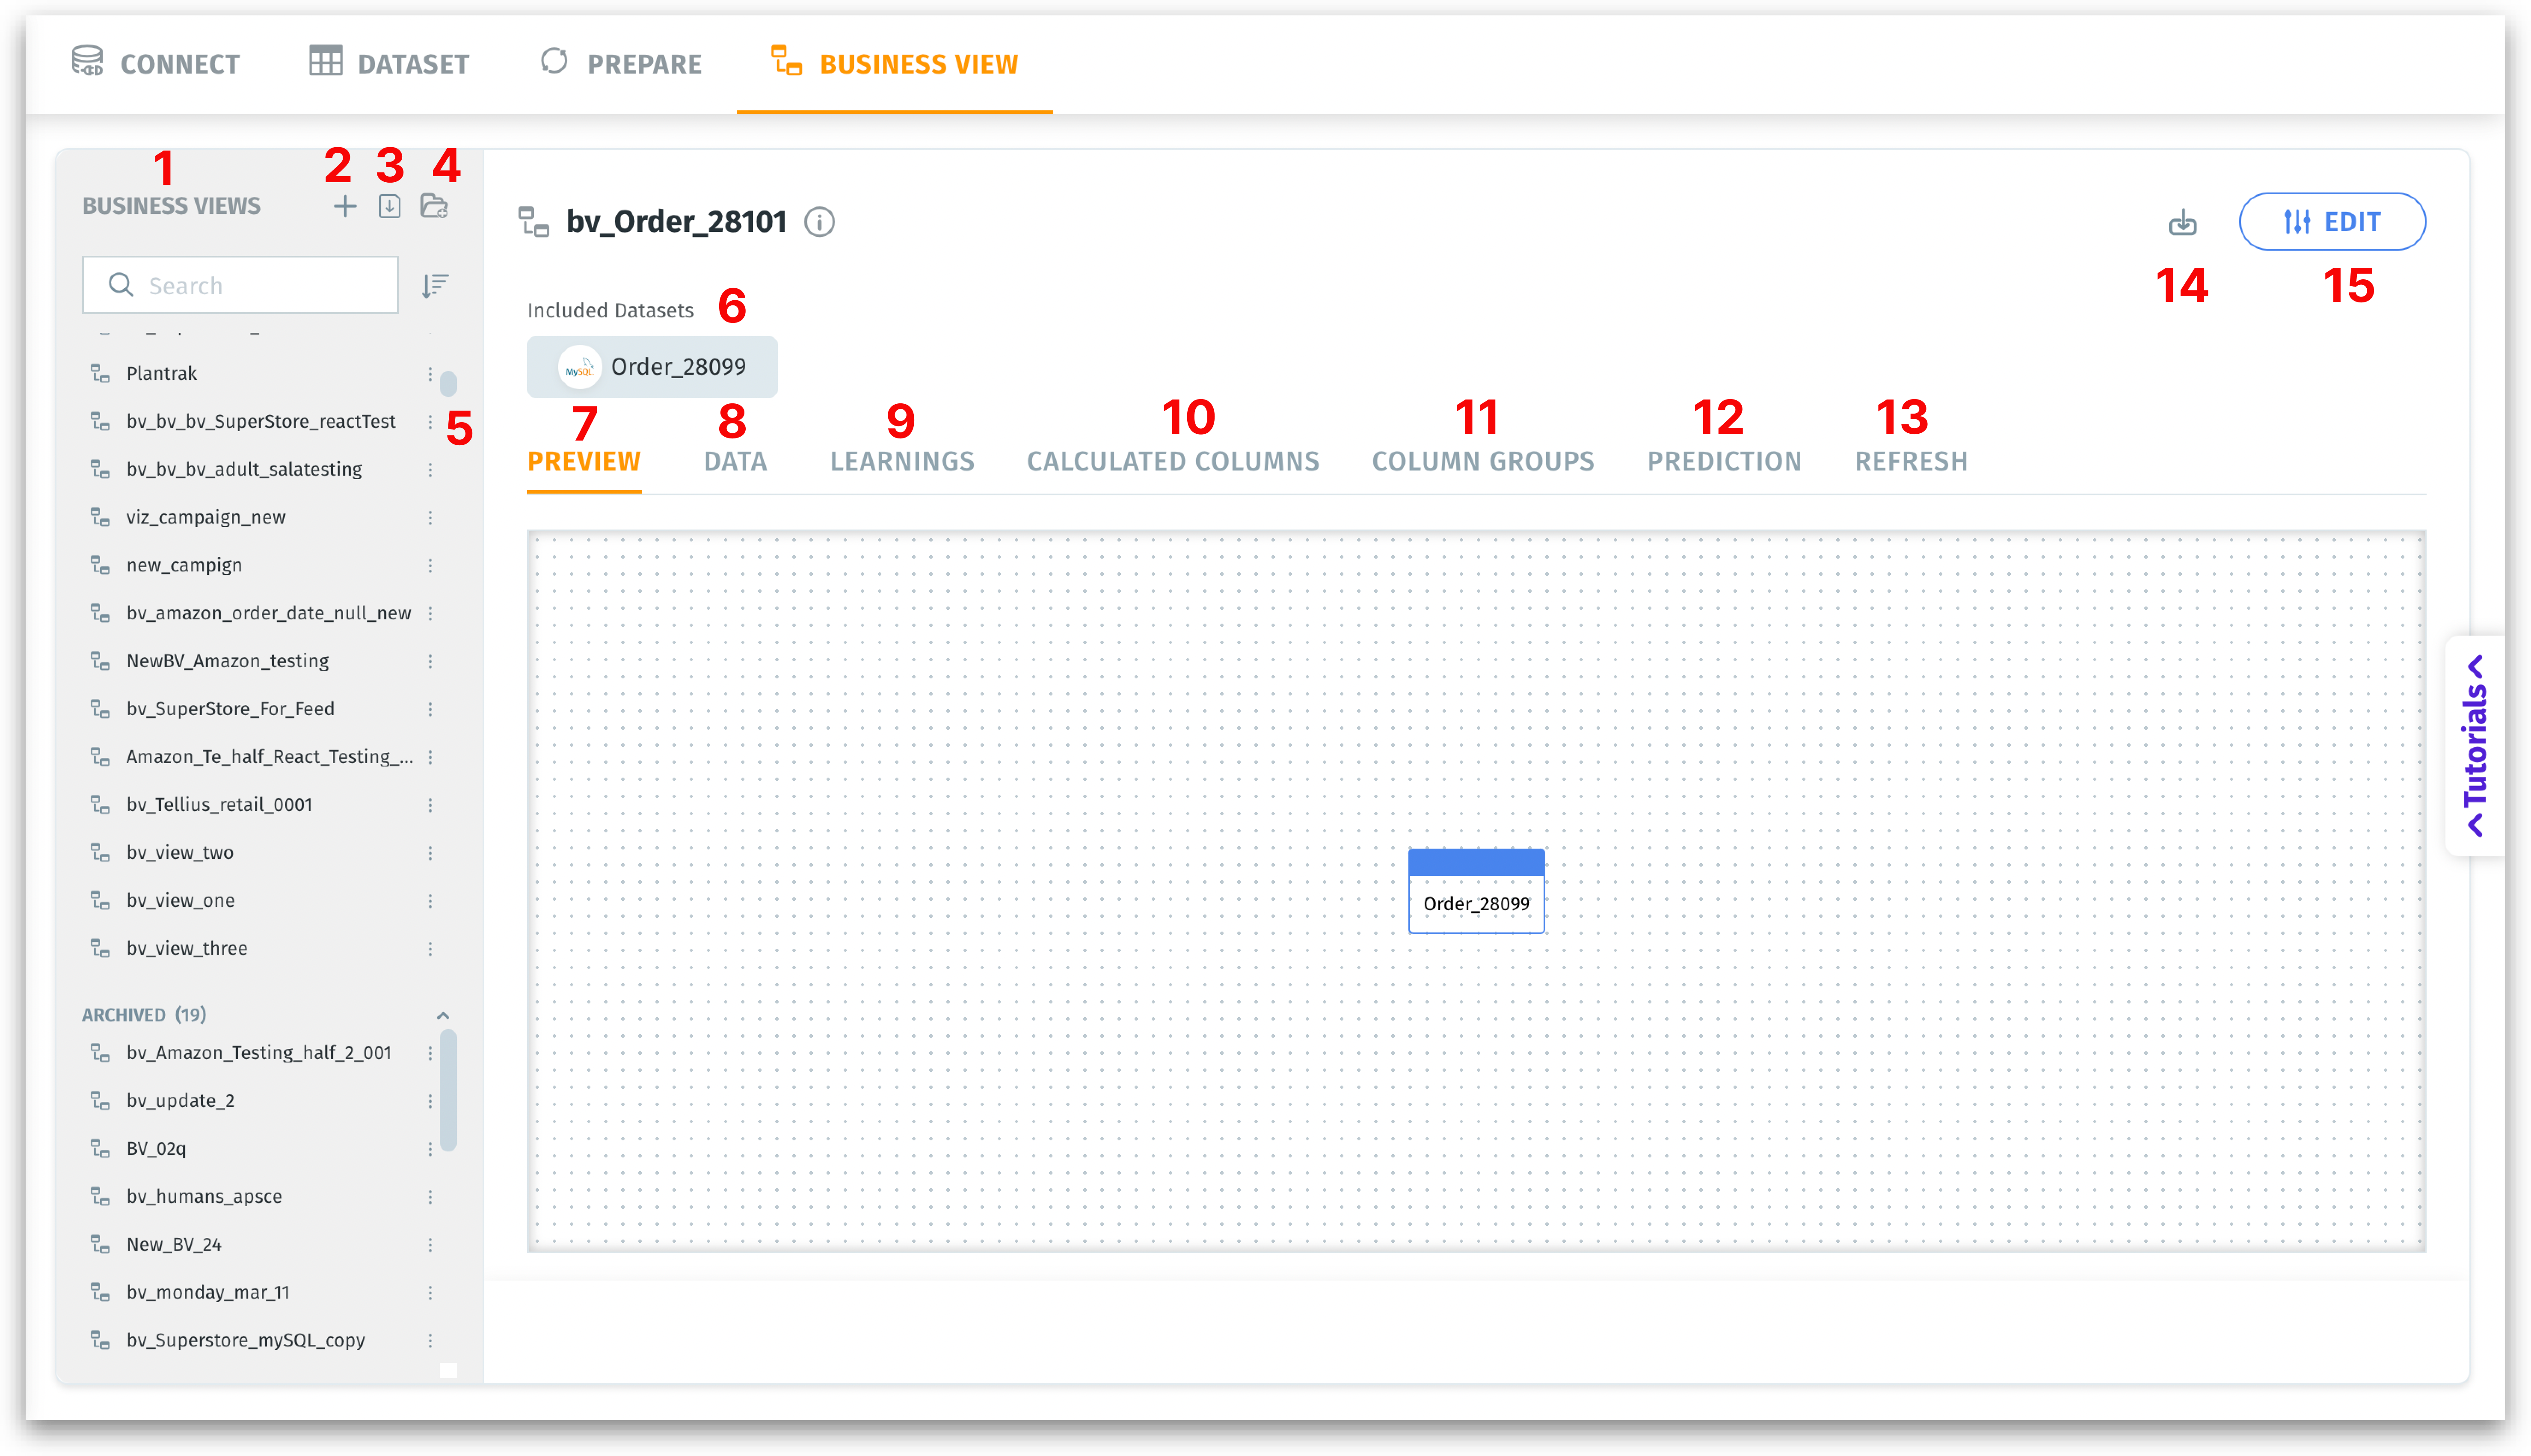Expand the Tutorials side panel
2531x1456 pixels.
pyautogui.click(x=2475, y=746)
